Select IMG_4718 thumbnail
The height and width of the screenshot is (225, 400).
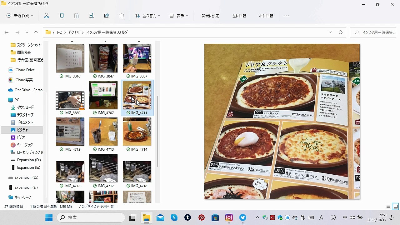137,172
